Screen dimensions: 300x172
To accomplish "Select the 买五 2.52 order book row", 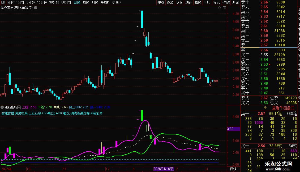I will coord(269,69).
